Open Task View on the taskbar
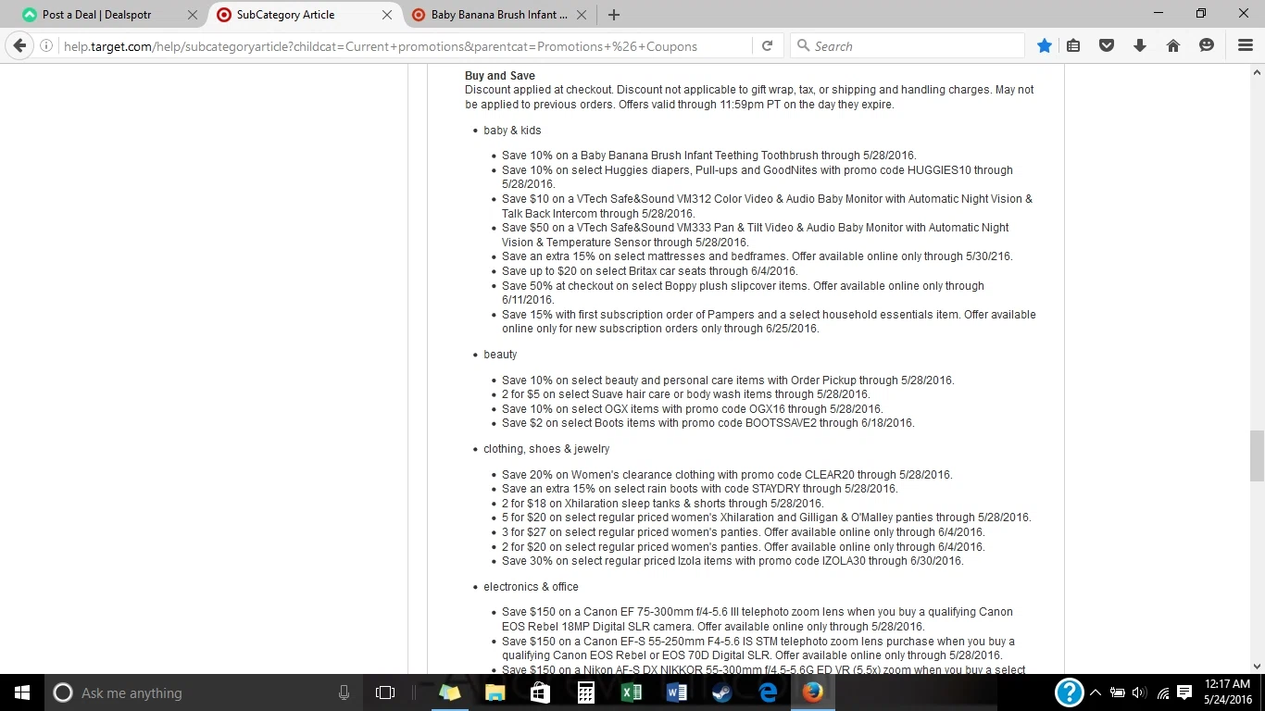This screenshot has width=1265, height=711. [x=385, y=692]
